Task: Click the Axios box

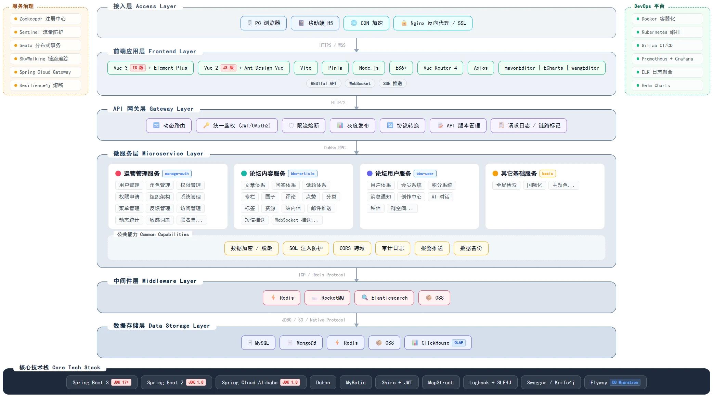Action: (481, 68)
